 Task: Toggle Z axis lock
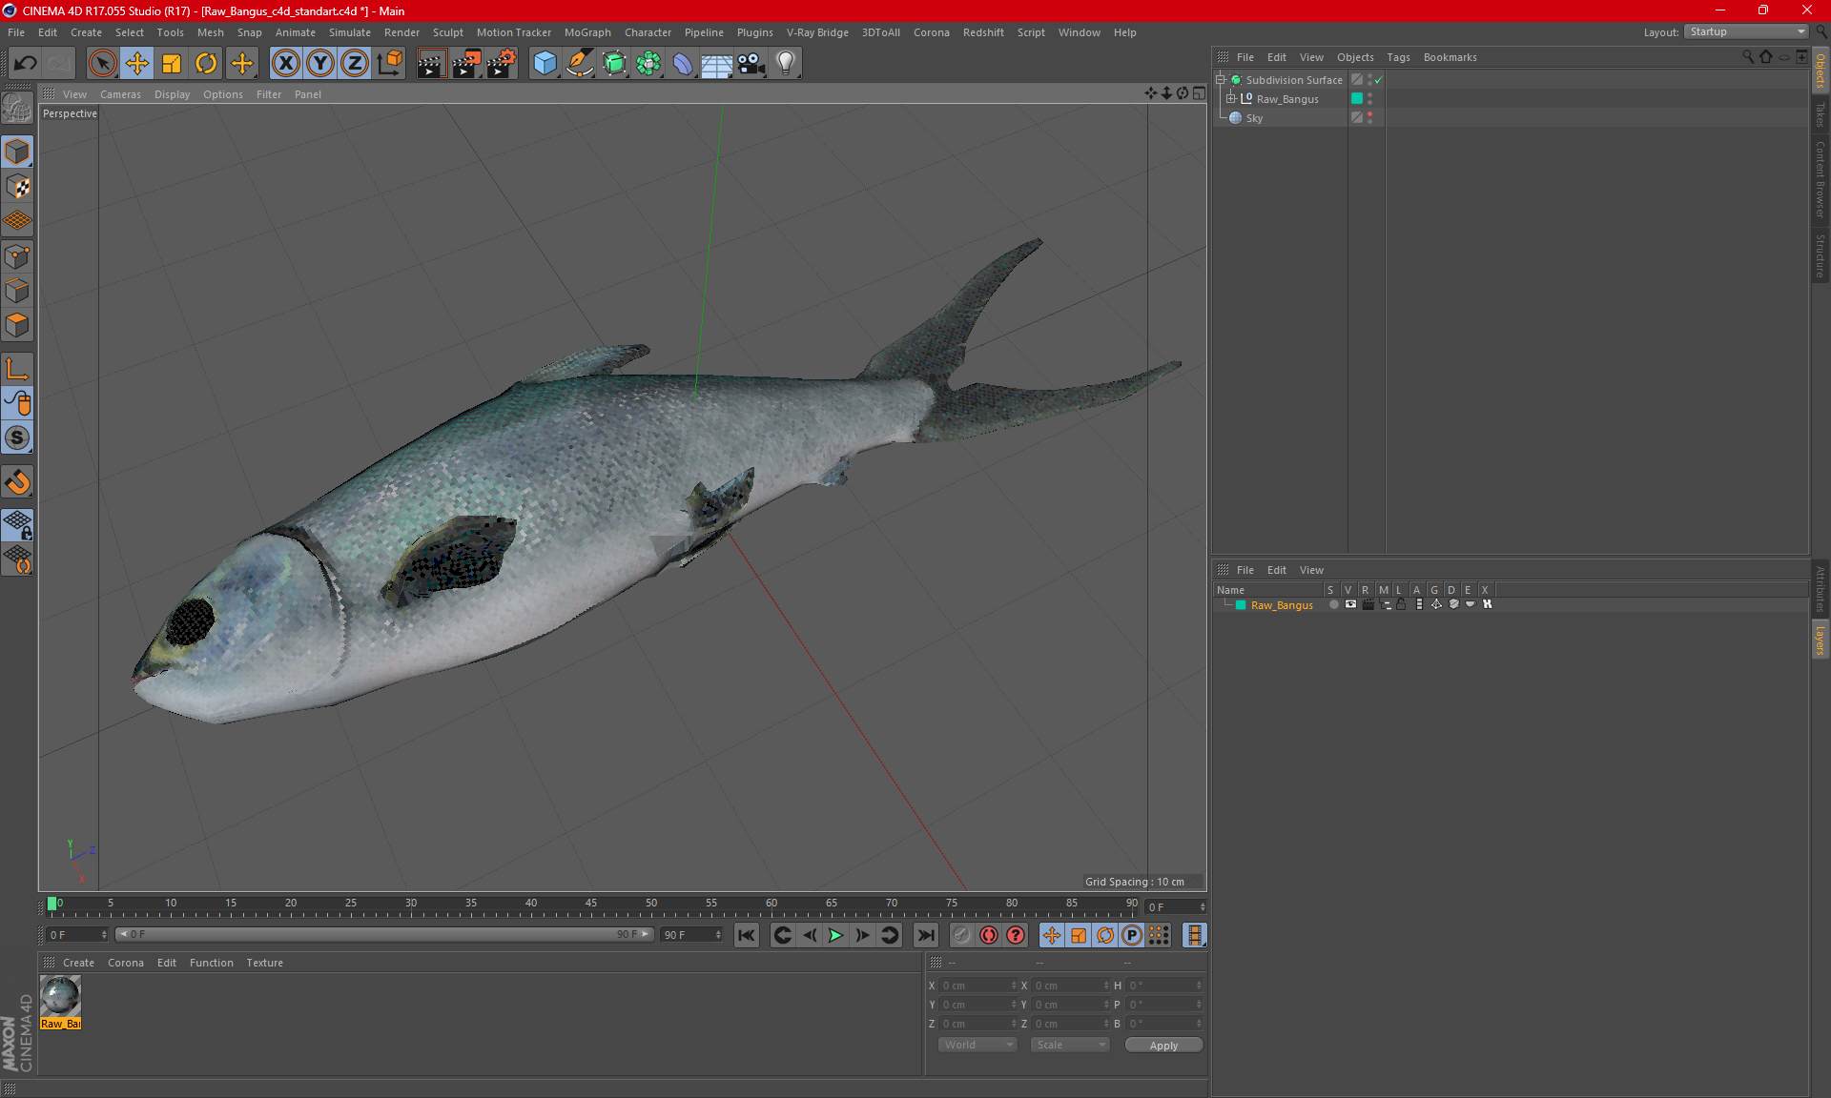coord(355,64)
